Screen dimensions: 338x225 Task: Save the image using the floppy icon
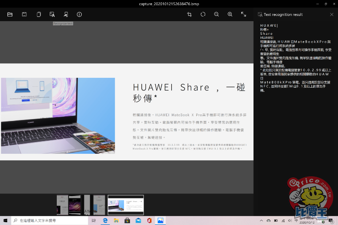click(24, 15)
